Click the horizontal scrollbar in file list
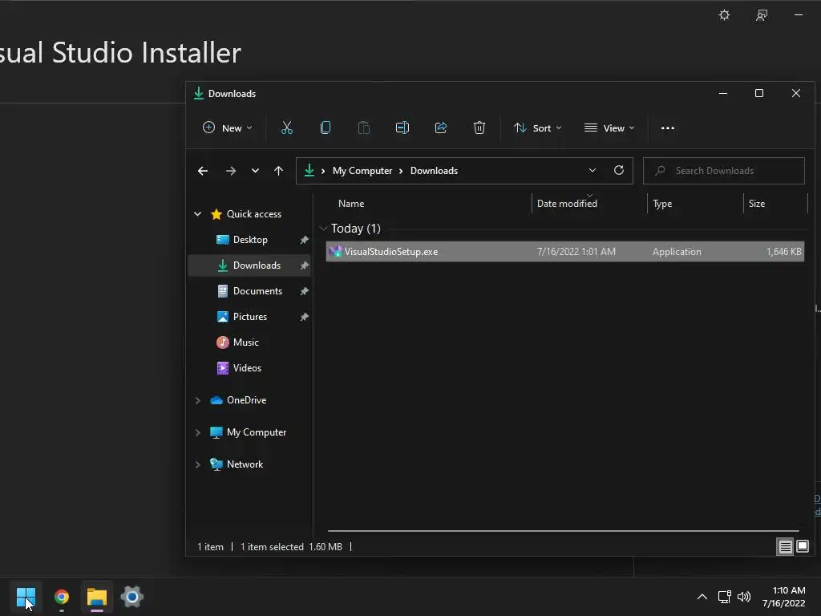821x616 pixels. (x=563, y=531)
